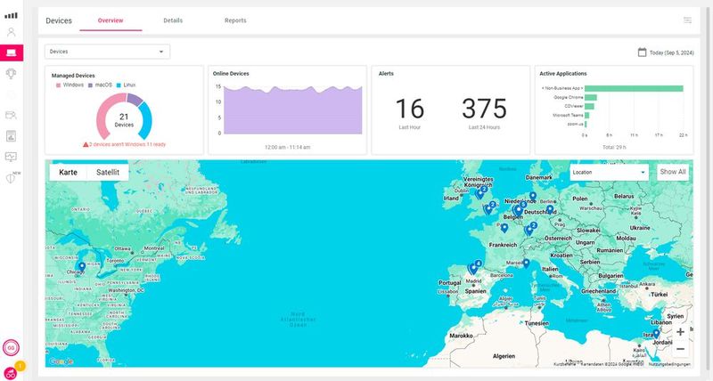This screenshot has height=381, width=713.
Task: Open the filter settings icon top right
Action: [687, 20]
